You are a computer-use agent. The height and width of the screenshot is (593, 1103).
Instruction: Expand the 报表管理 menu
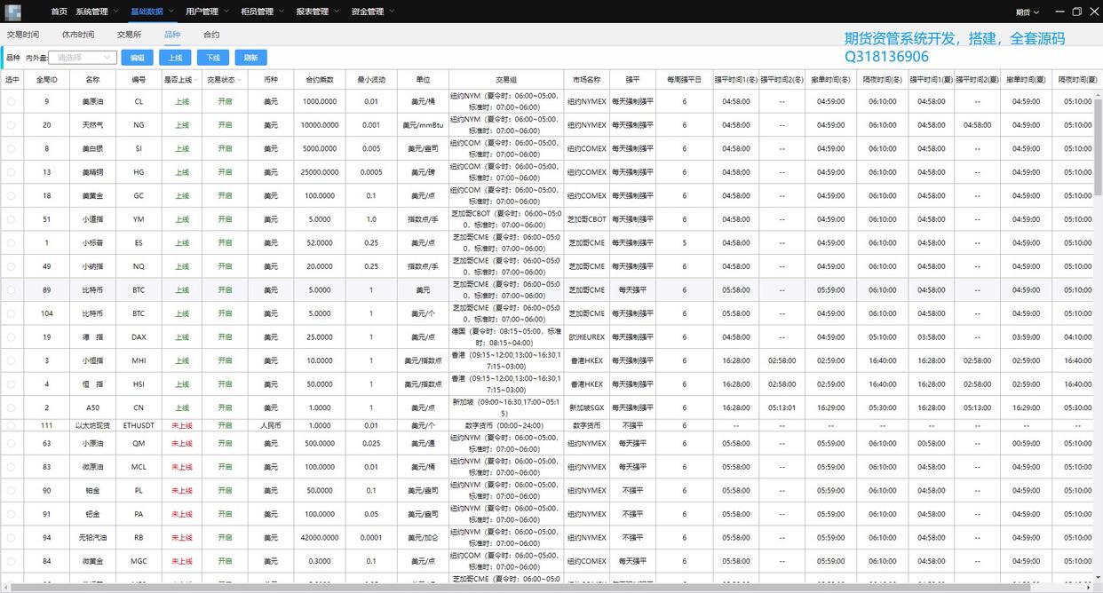click(x=317, y=12)
